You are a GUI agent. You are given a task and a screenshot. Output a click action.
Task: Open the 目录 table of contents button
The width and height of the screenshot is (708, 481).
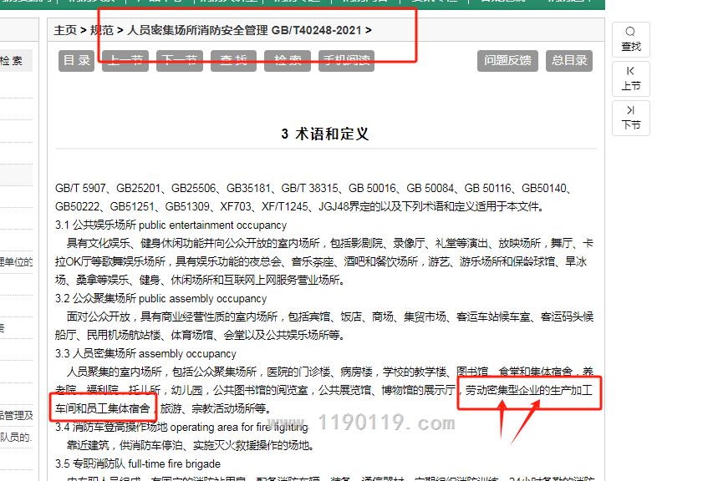77,60
